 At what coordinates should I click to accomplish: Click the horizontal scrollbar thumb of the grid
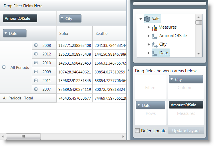coord(23,137)
